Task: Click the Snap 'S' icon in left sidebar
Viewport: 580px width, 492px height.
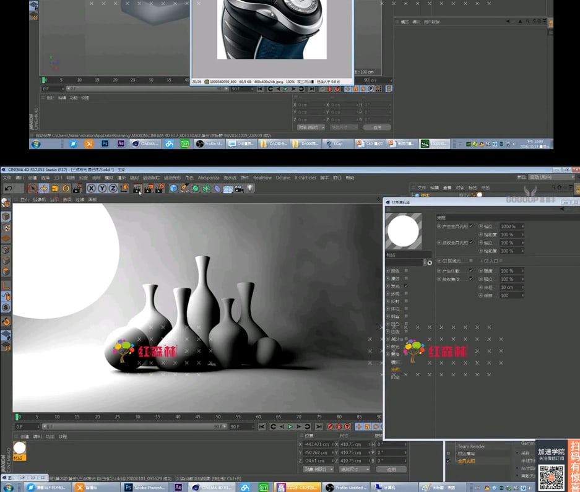Action: click(6, 308)
